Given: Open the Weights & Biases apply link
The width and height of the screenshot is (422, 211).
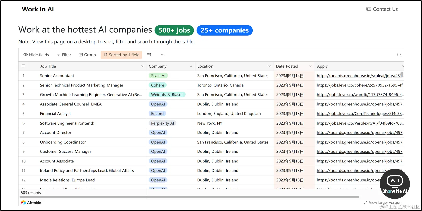Looking at the screenshot, I should point(360,95).
